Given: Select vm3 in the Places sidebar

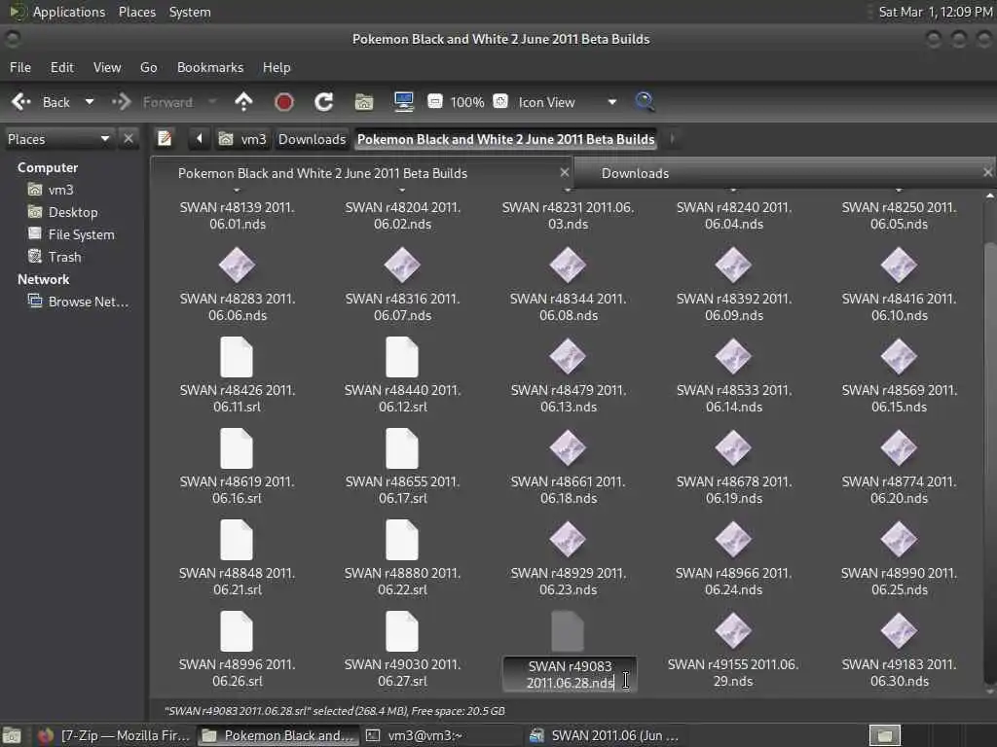Looking at the screenshot, I should [x=60, y=190].
